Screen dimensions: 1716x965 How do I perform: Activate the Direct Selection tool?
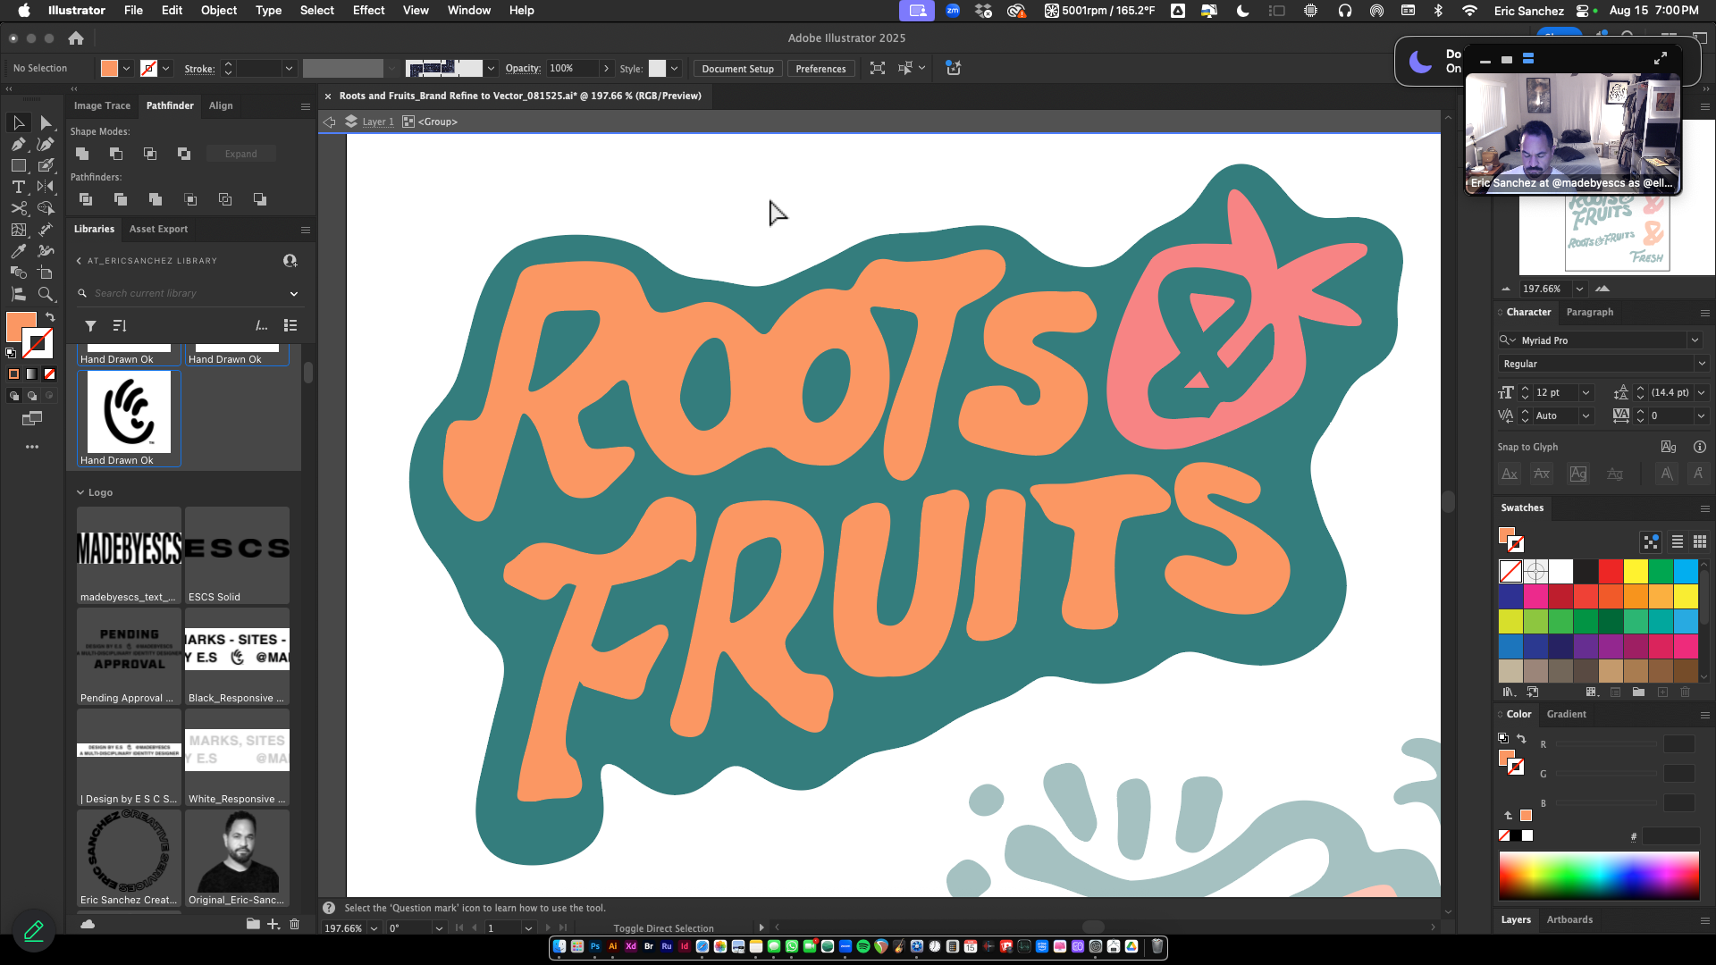point(46,123)
